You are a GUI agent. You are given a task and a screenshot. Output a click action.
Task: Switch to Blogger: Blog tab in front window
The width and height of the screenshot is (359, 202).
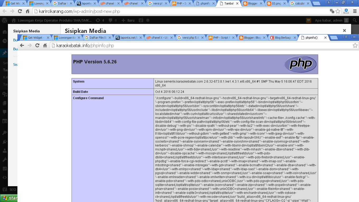[x=252, y=38]
